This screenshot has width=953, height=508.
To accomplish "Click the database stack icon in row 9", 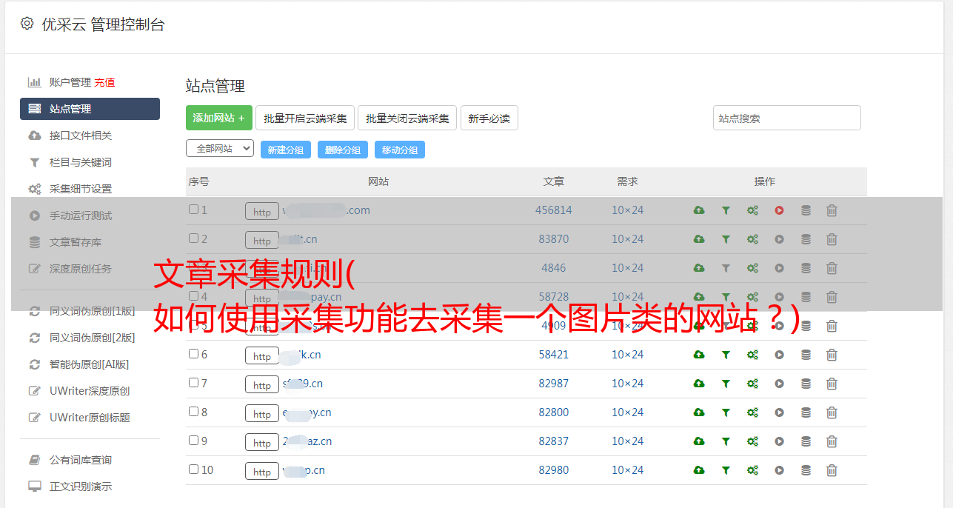I will pyautogui.click(x=806, y=441).
